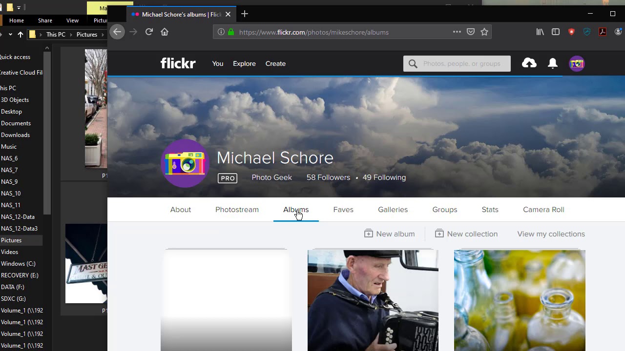The width and height of the screenshot is (625, 351).
Task: Click View my collections link
Action: pos(551,234)
